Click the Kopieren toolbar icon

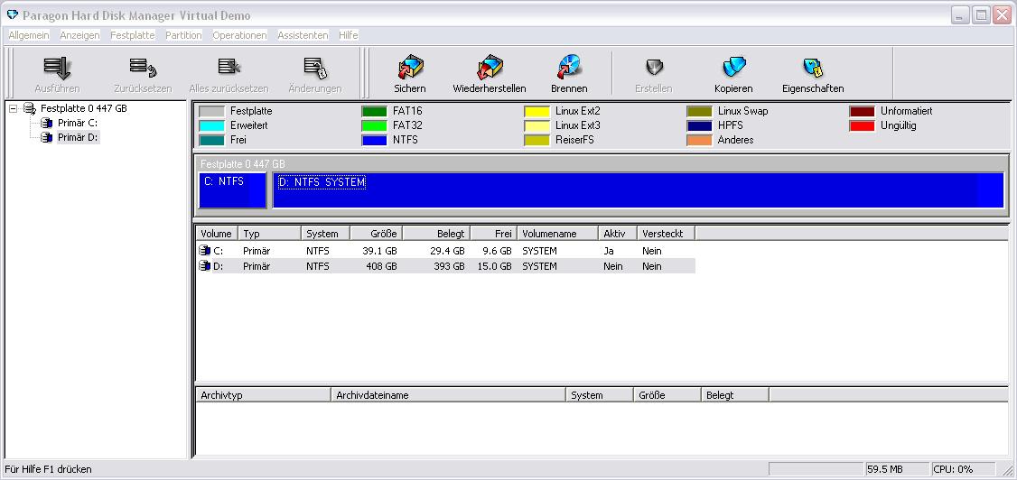pyautogui.click(x=733, y=68)
